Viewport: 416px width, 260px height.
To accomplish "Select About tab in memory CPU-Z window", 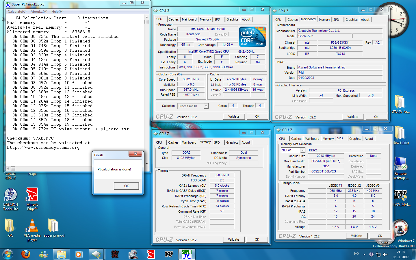I will pos(246,142).
